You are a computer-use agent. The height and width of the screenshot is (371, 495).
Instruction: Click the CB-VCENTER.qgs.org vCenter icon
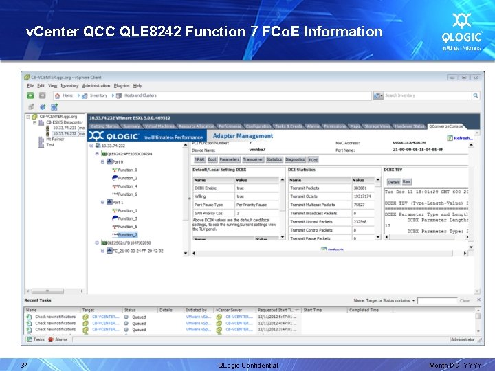pos(35,117)
